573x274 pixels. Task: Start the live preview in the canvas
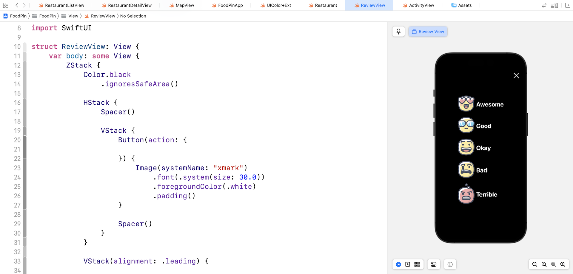(398, 264)
